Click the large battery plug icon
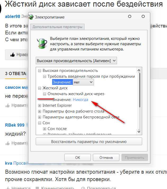 coord(42,43)
